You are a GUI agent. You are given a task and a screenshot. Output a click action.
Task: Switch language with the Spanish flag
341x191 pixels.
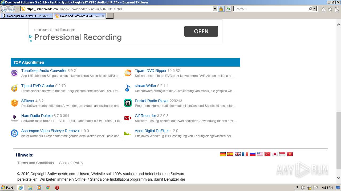click(230, 154)
